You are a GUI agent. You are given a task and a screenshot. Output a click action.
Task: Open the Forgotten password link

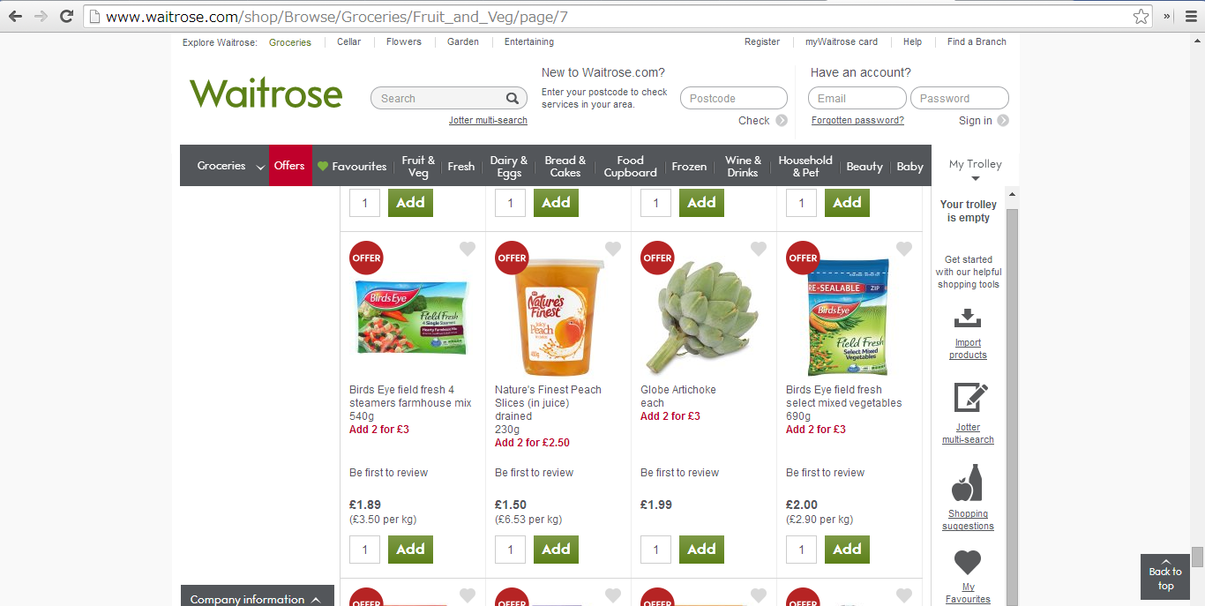tap(857, 121)
